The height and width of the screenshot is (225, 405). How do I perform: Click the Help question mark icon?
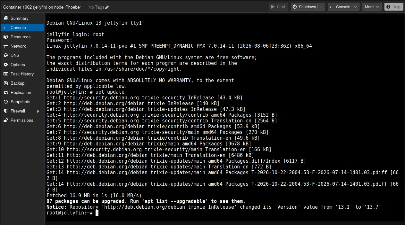point(388,7)
